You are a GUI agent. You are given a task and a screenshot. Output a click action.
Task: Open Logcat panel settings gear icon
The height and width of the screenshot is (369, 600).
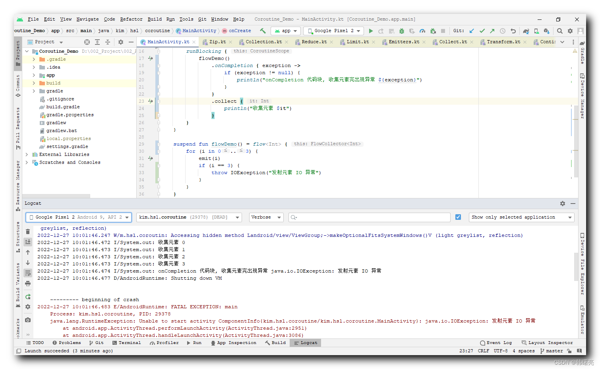click(x=563, y=204)
